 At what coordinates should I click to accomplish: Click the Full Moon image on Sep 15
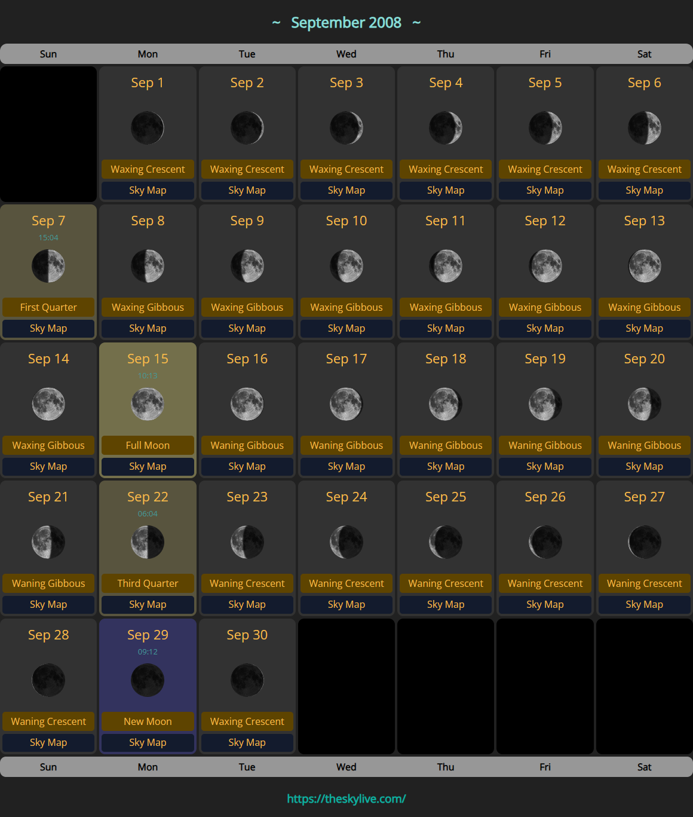pyautogui.click(x=148, y=404)
